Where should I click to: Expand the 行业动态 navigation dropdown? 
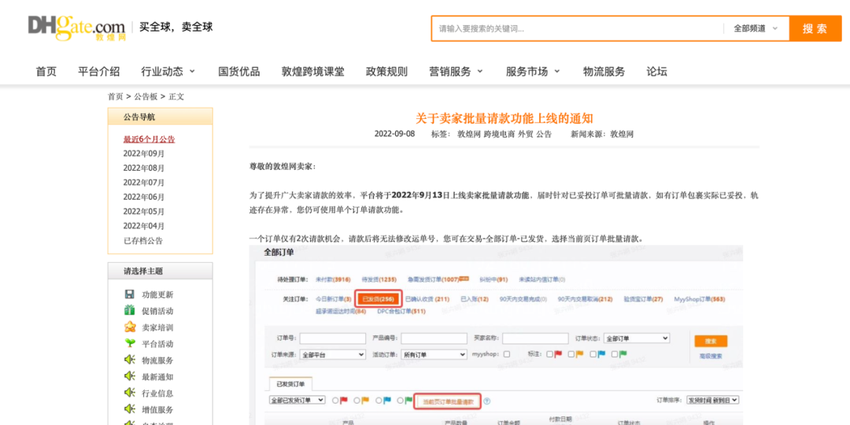tap(168, 72)
